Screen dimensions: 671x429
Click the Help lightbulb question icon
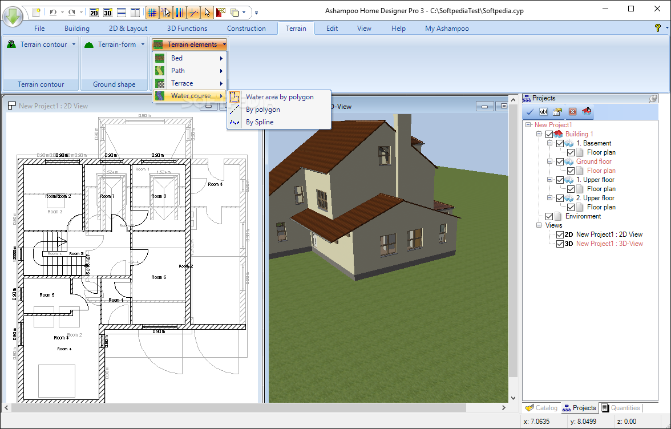658,28
